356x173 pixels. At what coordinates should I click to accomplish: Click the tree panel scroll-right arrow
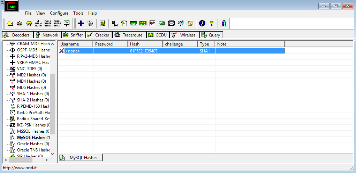click(x=46, y=160)
